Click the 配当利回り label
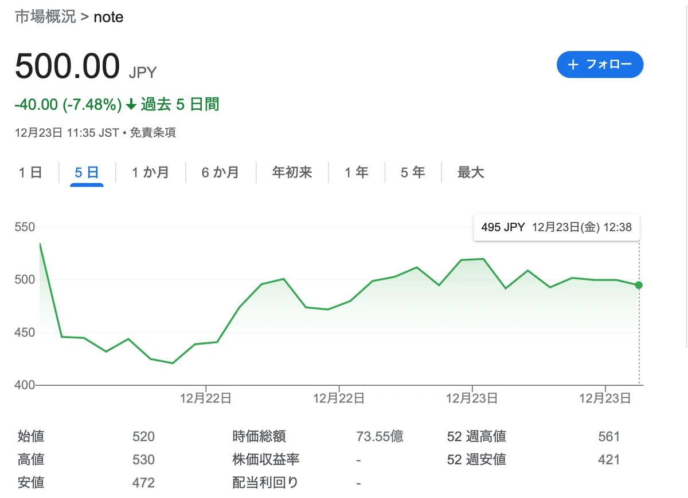Screen dimensions: 688x498 pos(265,483)
